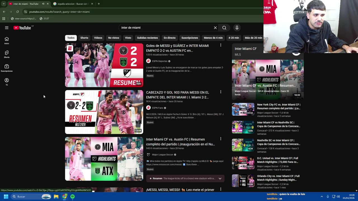Click the ESPN Fans channel avatar

(148, 108)
